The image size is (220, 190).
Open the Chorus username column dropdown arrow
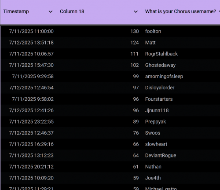click(x=219, y=11)
